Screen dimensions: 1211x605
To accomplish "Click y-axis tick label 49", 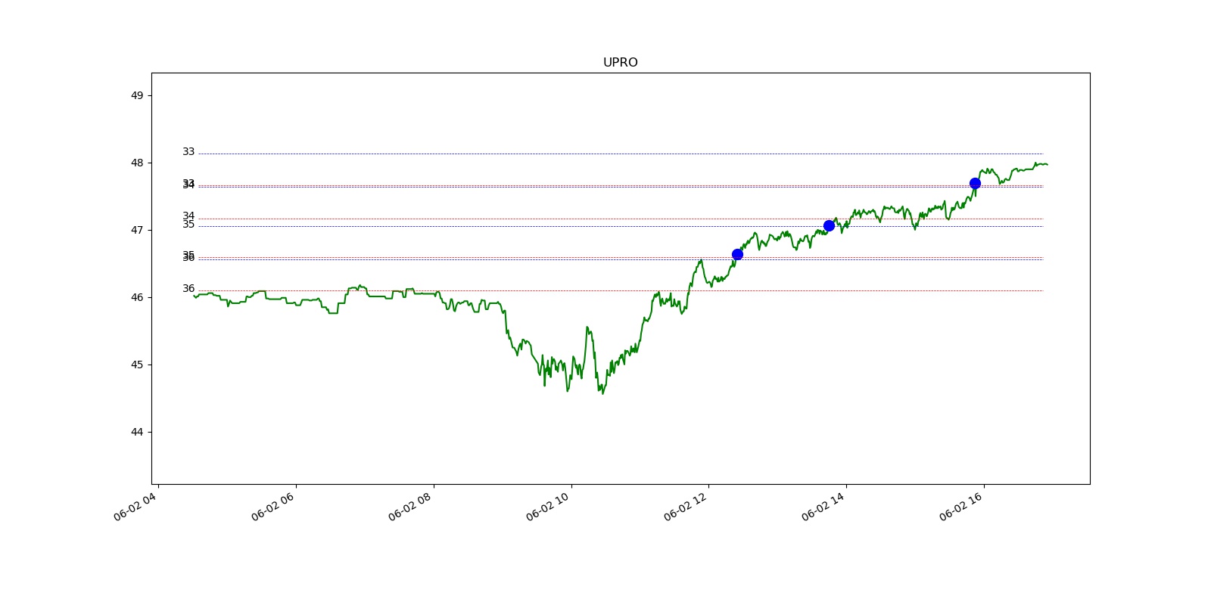I will click(137, 95).
